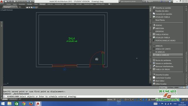This screenshot has height=106, width=188.
Task: Toggle polar tracking circle icon
Action: [x=125, y=100]
